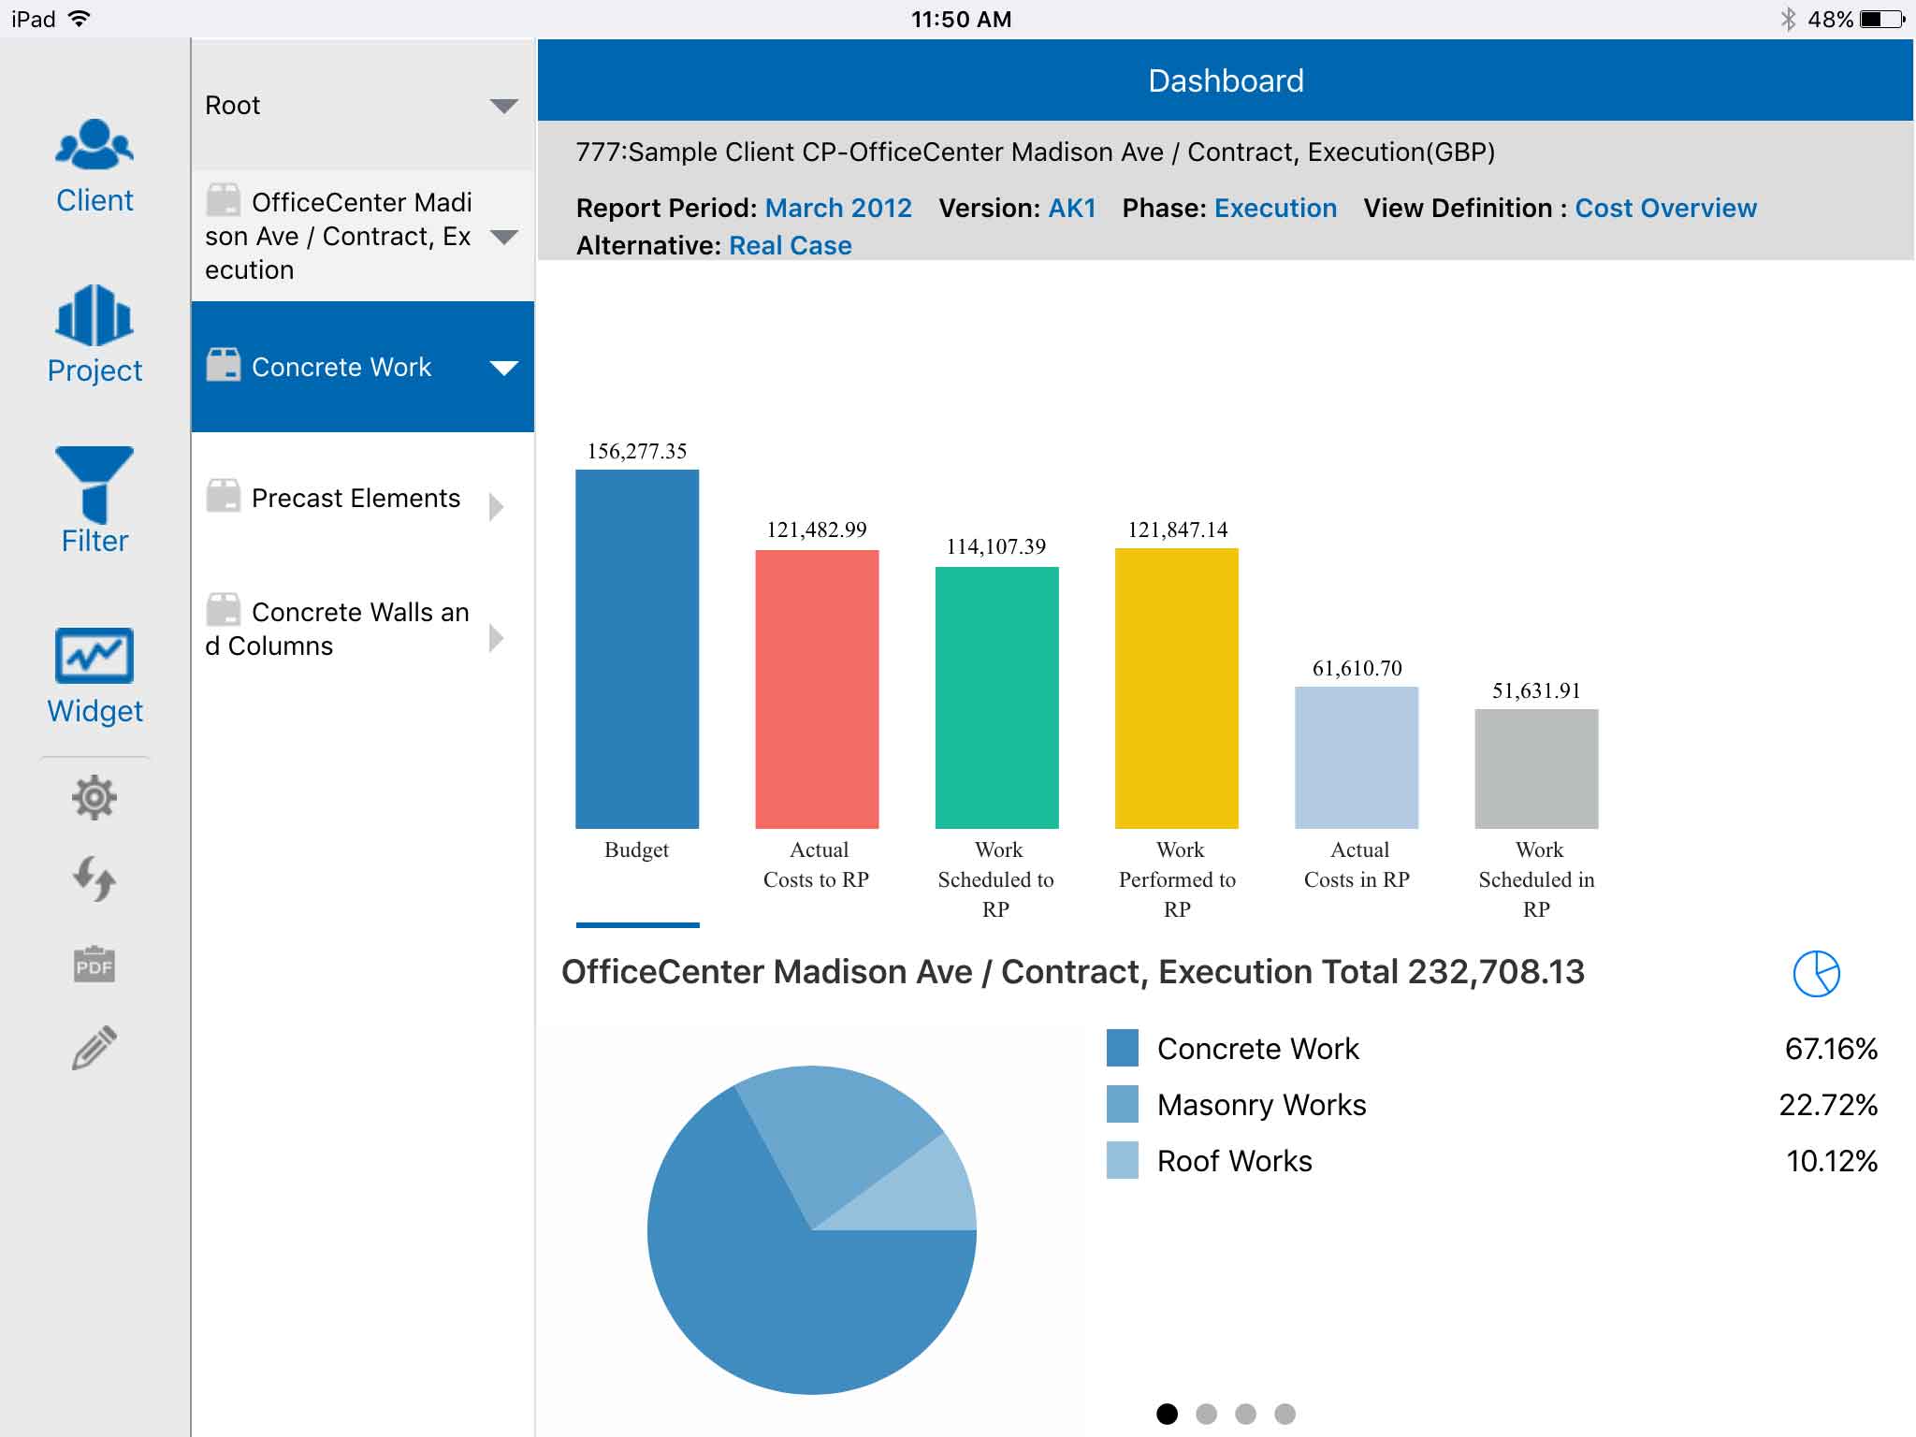Switch to third page indicator dot
This screenshot has height=1437, width=1916.
coord(1245,1414)
